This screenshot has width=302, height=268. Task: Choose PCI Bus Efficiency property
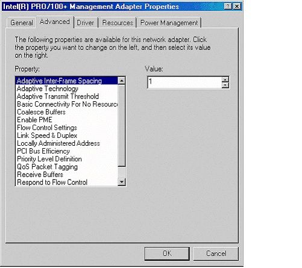[67, 151]
